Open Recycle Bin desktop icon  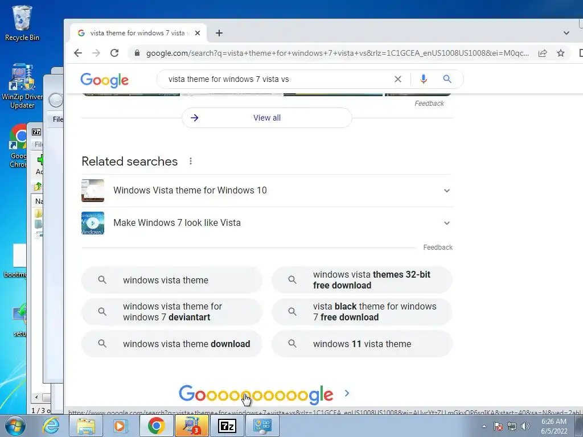coord(22,23)
